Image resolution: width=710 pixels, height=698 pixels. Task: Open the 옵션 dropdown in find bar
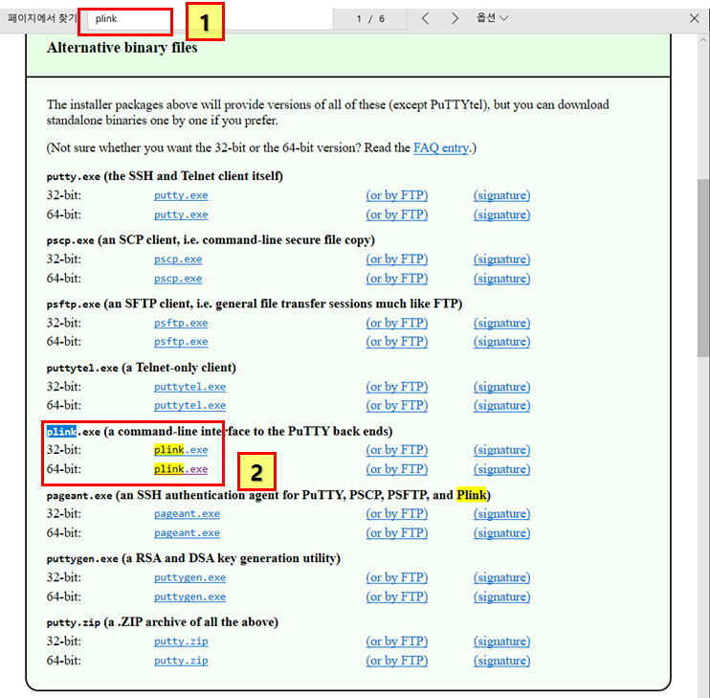(x=492, y=18)
